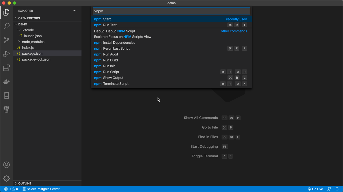The image size is (343, 192).
Task: Click the EXPLORER panel title
Action: (26, 11)
